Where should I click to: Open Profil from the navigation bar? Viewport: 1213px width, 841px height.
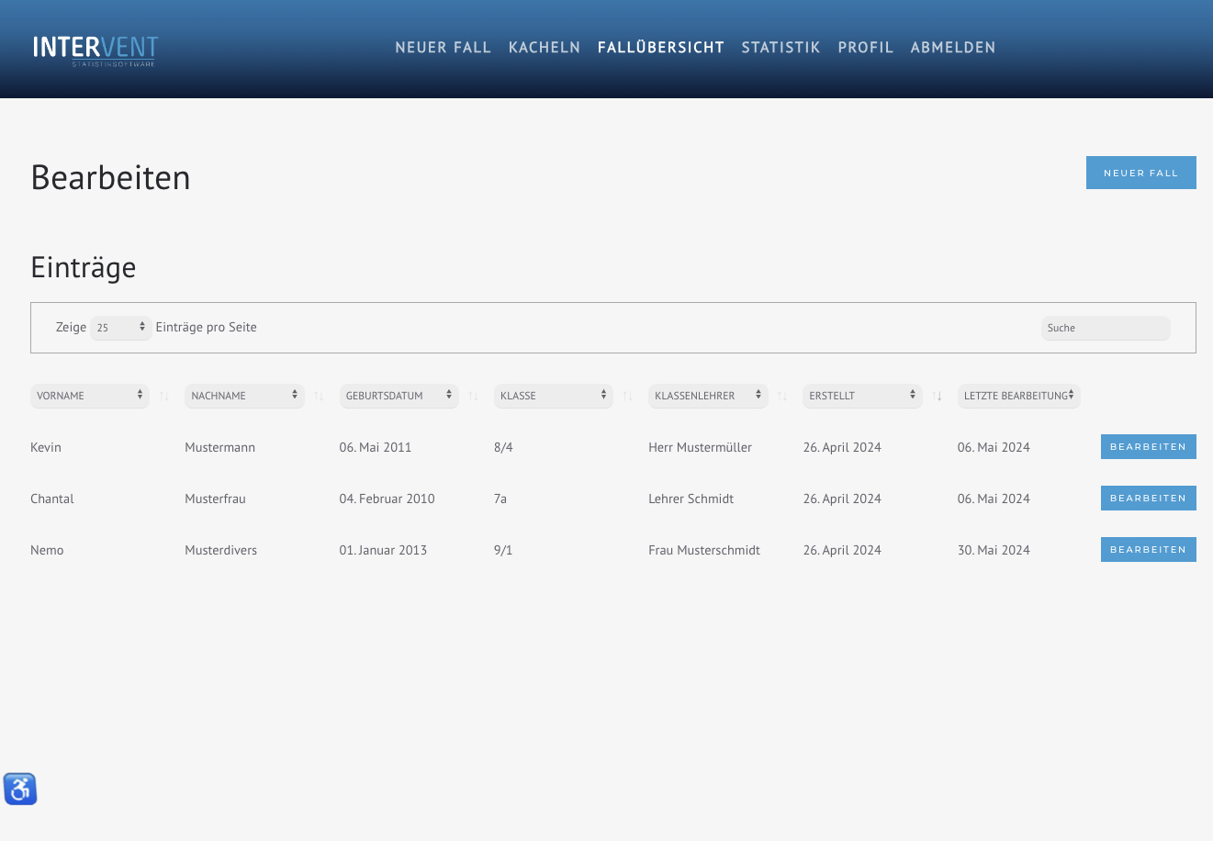coord(865,48)
